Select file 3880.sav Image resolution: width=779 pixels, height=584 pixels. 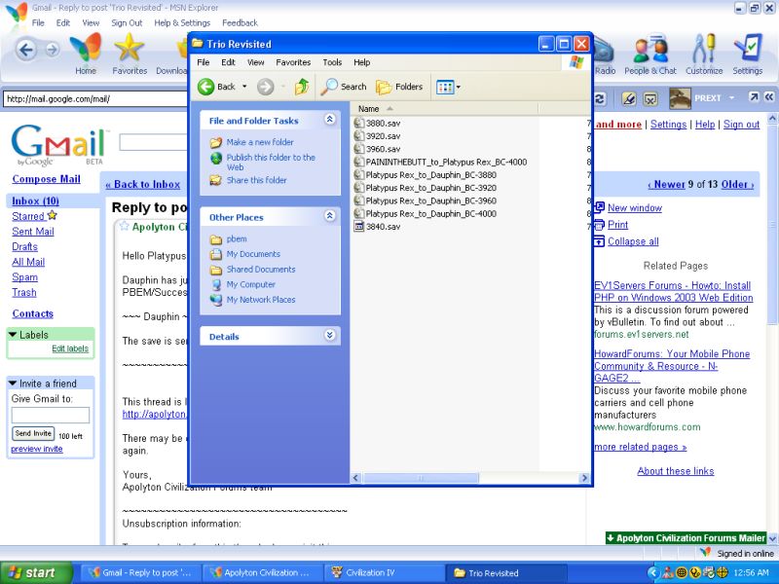pyautogui.click(x=377, y=124)
